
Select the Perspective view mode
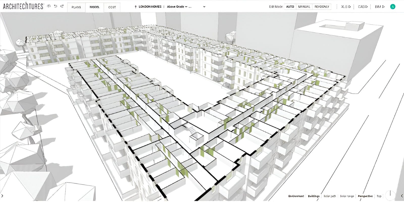pyautogui.click(x=365, y=196)
